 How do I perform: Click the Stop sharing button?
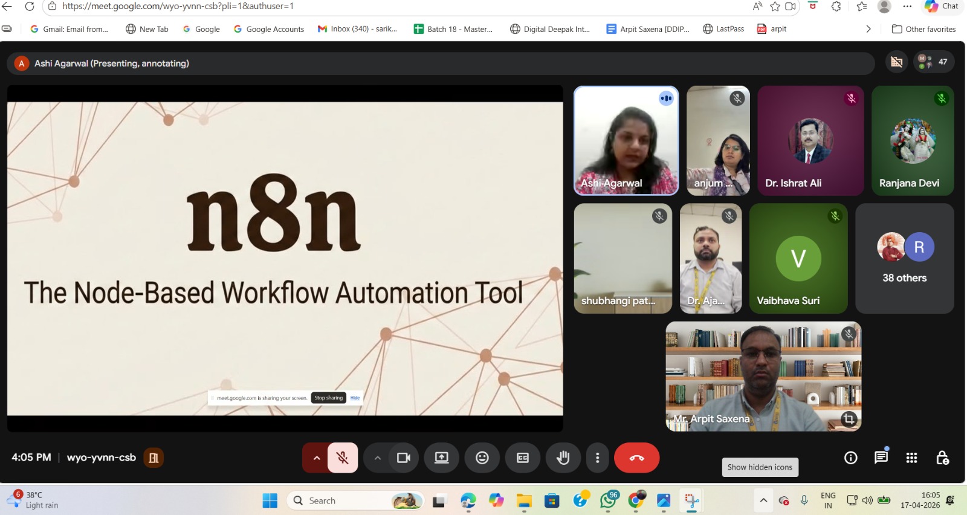[328, 398]
